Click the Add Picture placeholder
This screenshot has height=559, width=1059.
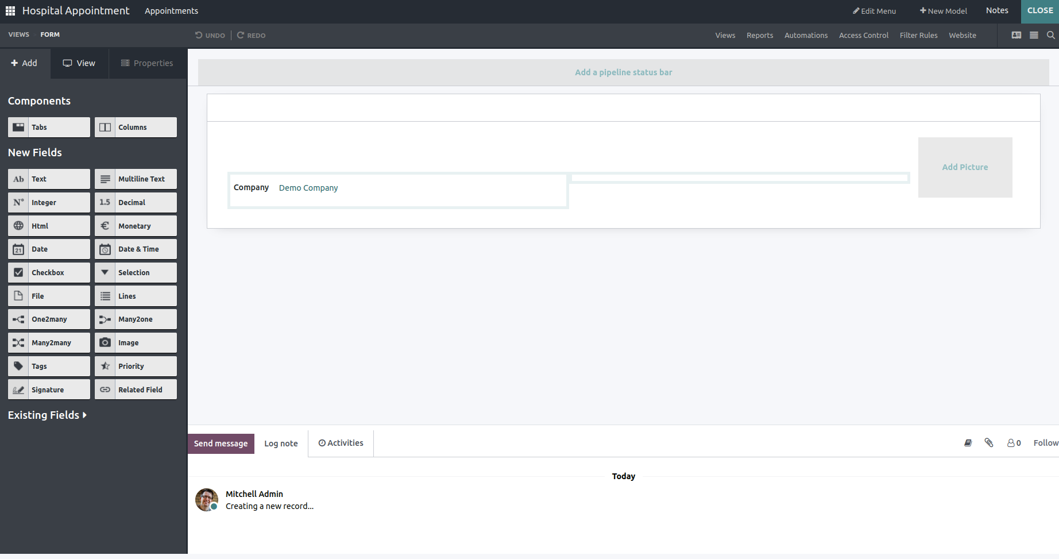tap(965, 167)
